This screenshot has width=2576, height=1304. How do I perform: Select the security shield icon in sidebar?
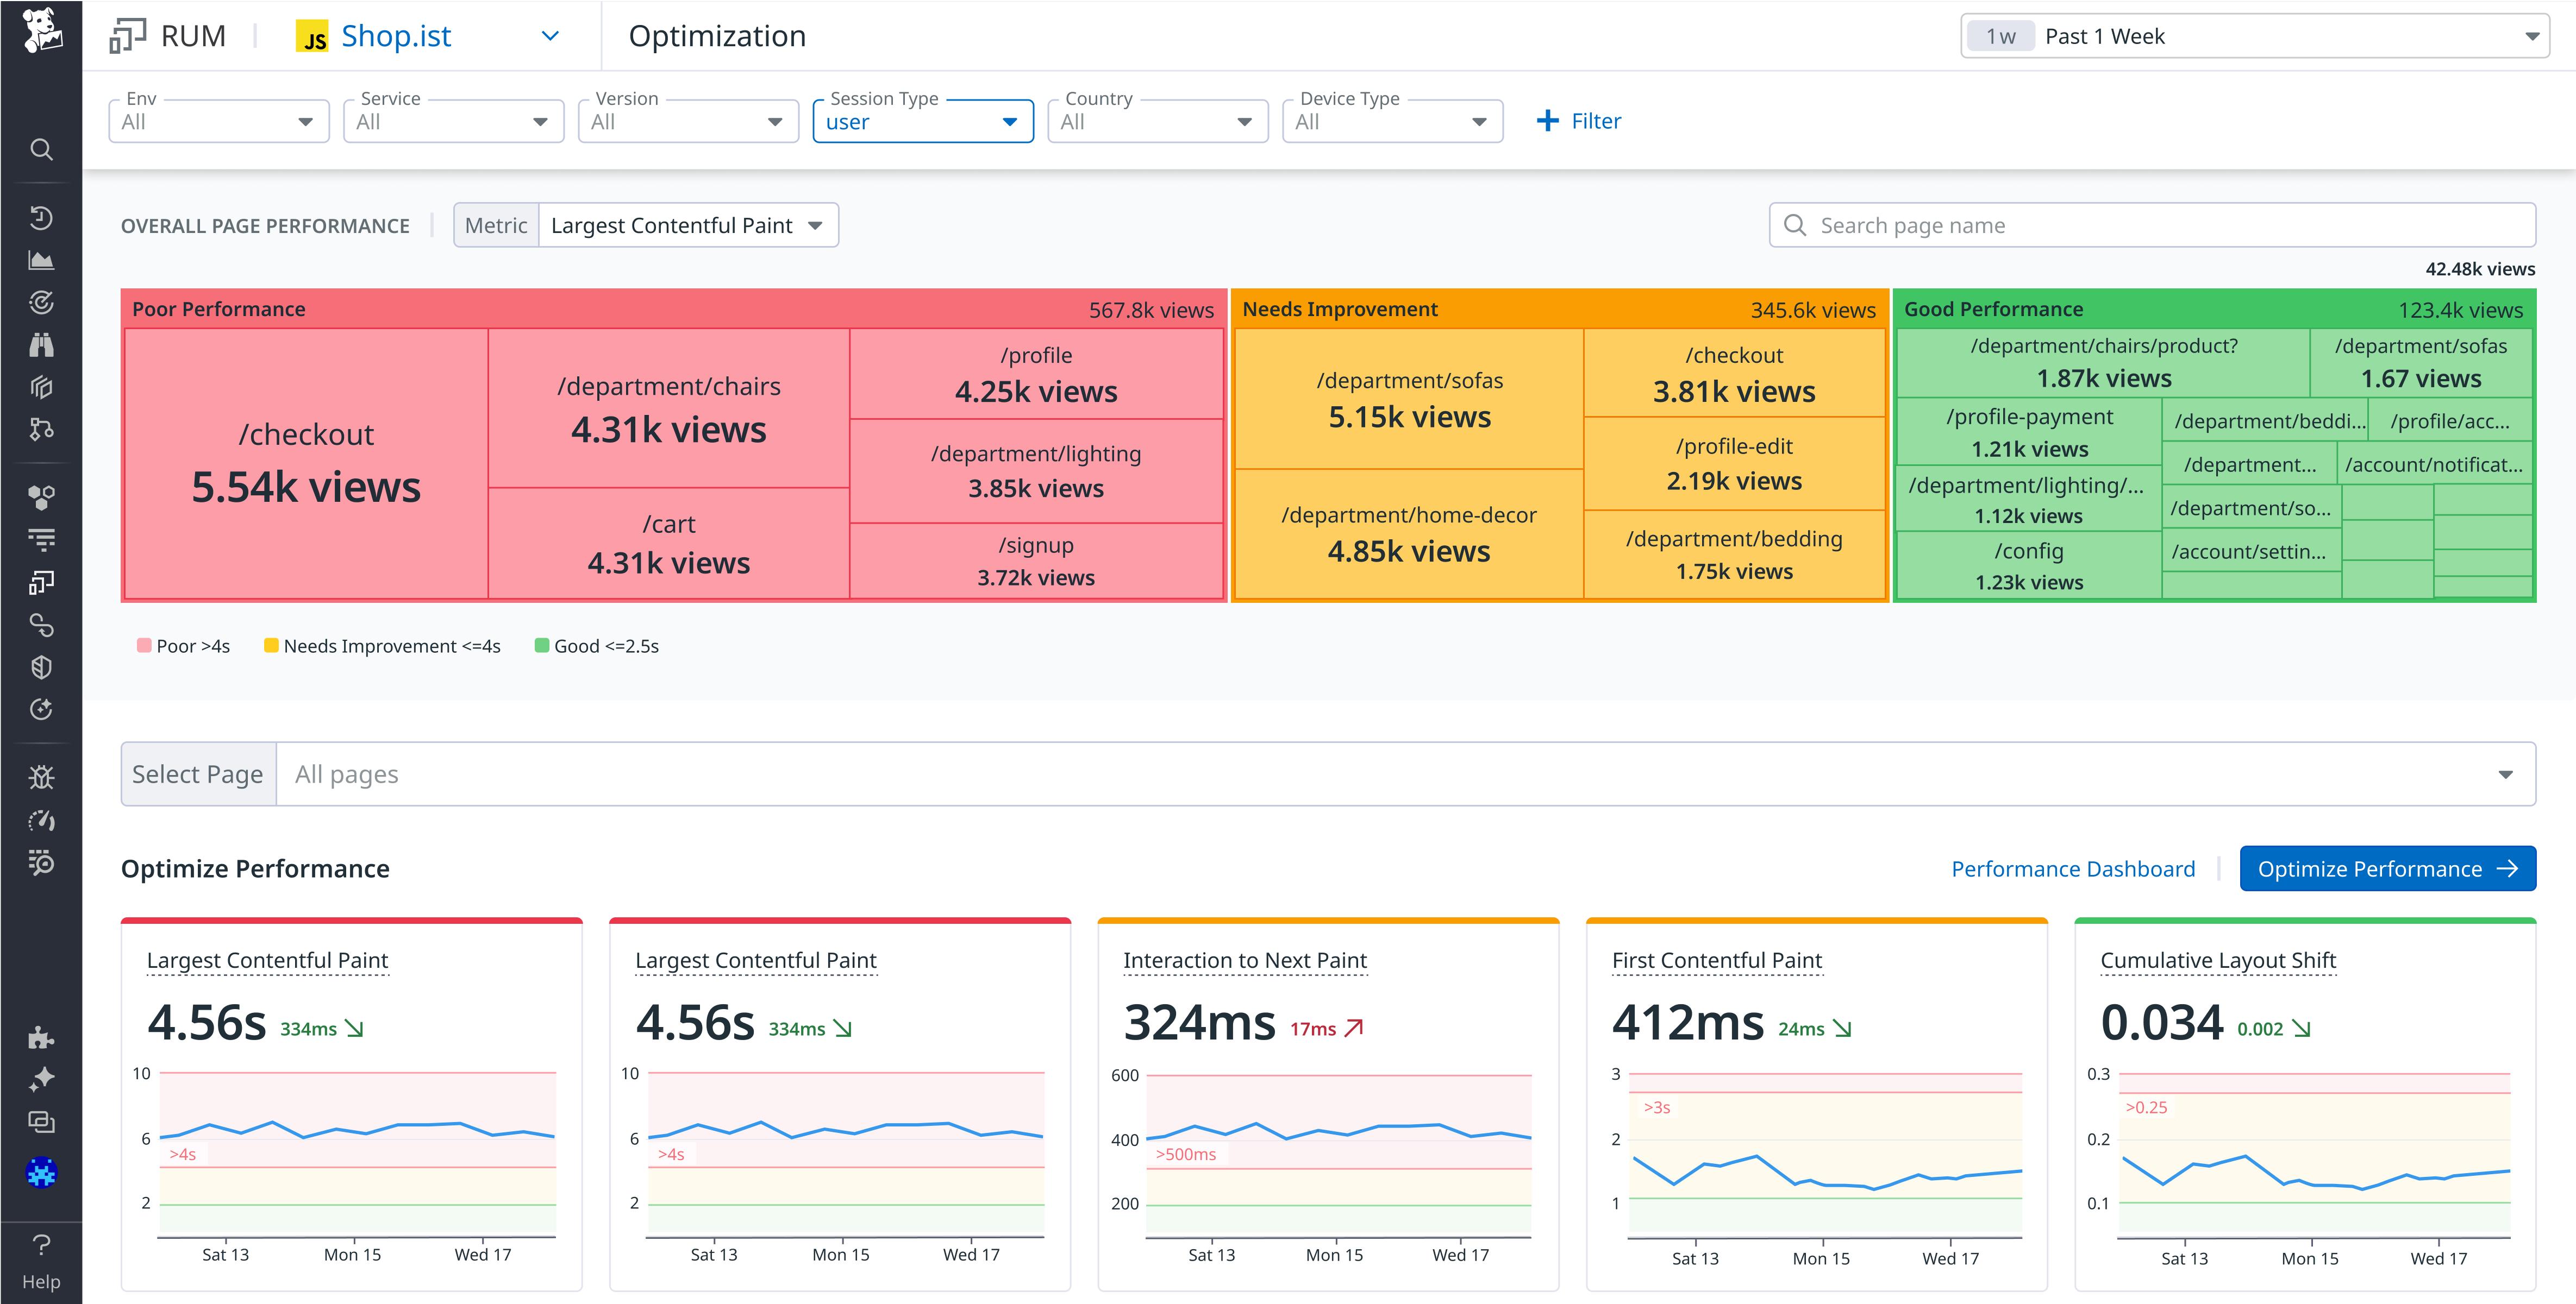(x=41, y=667)
